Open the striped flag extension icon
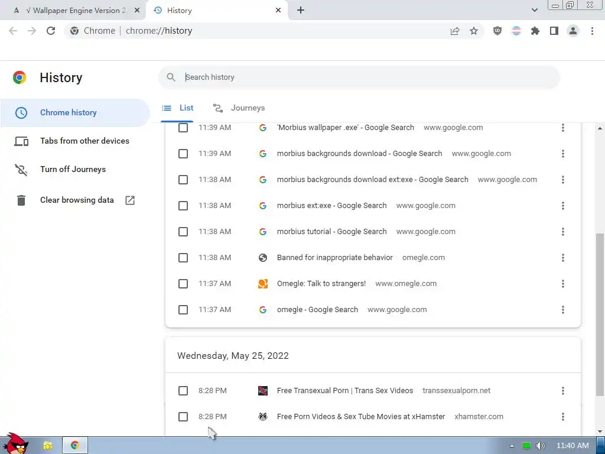605x454 pixels. tap(516, 31)
